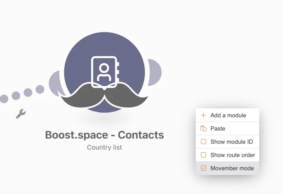Enable the Show route order checkbox
This screenshot has height=194, width=282.
click(203, 155)
